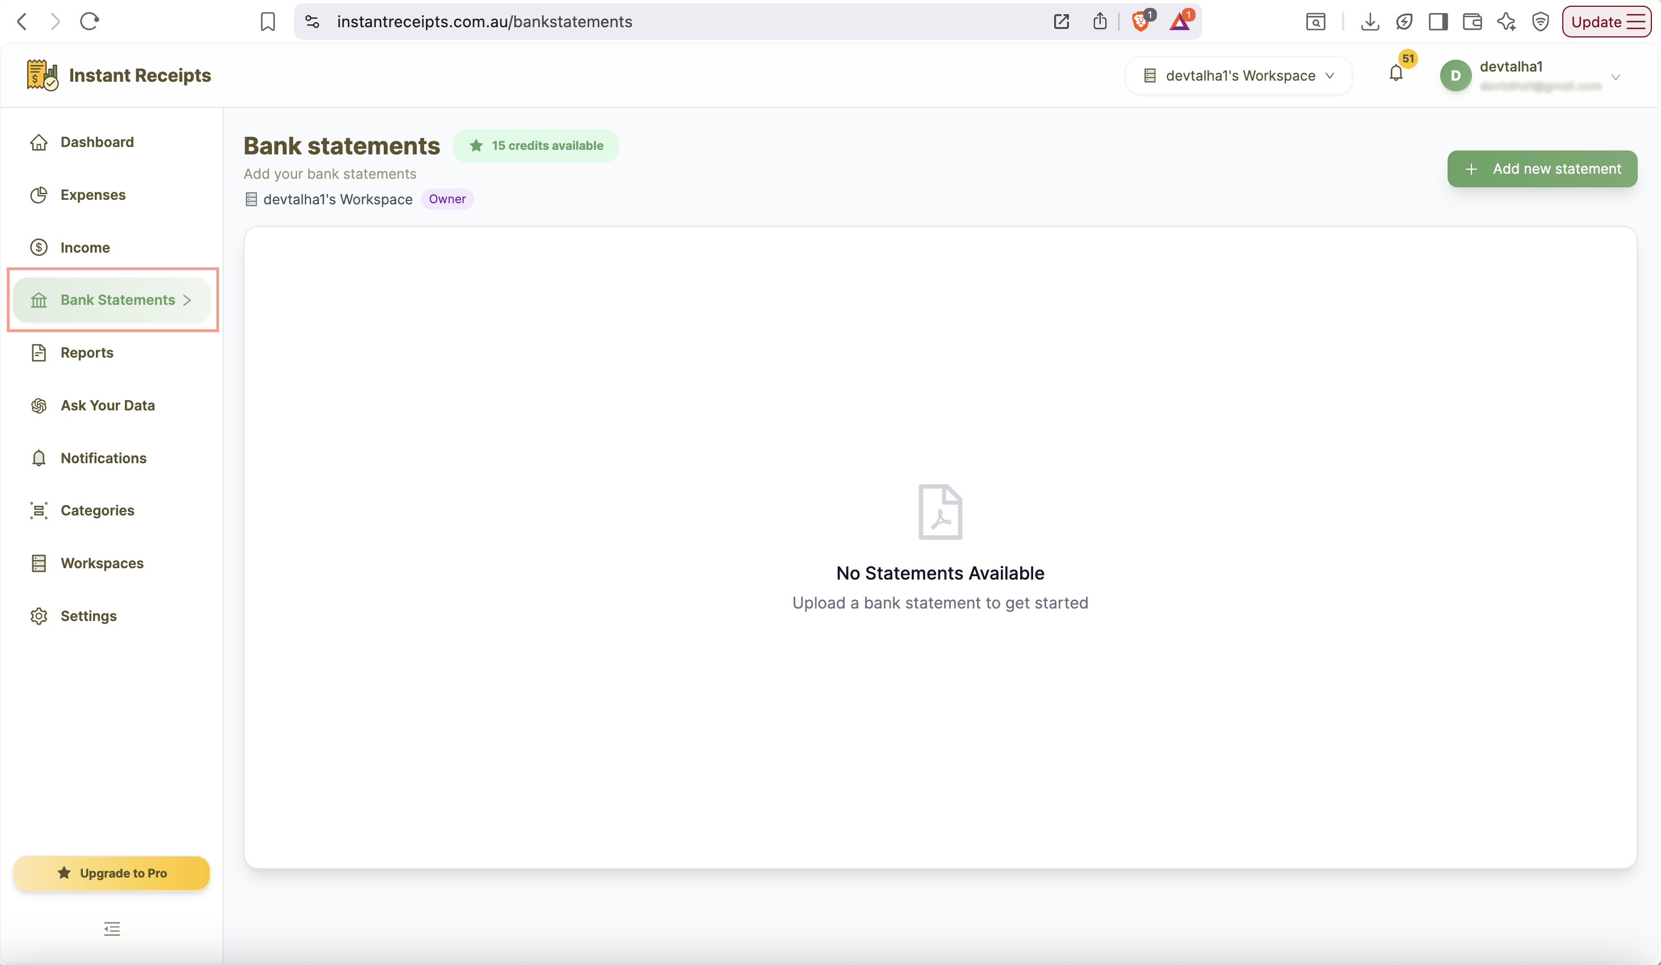
Task: Click the 15 credits available badge
Action: point(535,146)
